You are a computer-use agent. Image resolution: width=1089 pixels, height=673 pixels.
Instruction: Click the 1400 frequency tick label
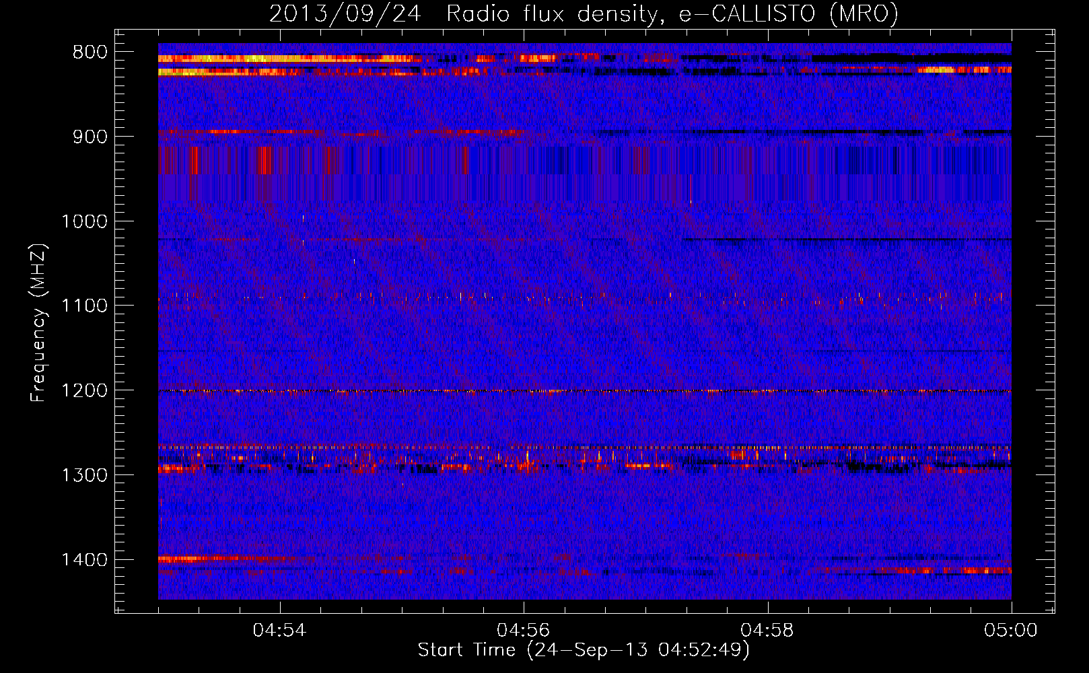pyautogui.click(x=85, y=560)
